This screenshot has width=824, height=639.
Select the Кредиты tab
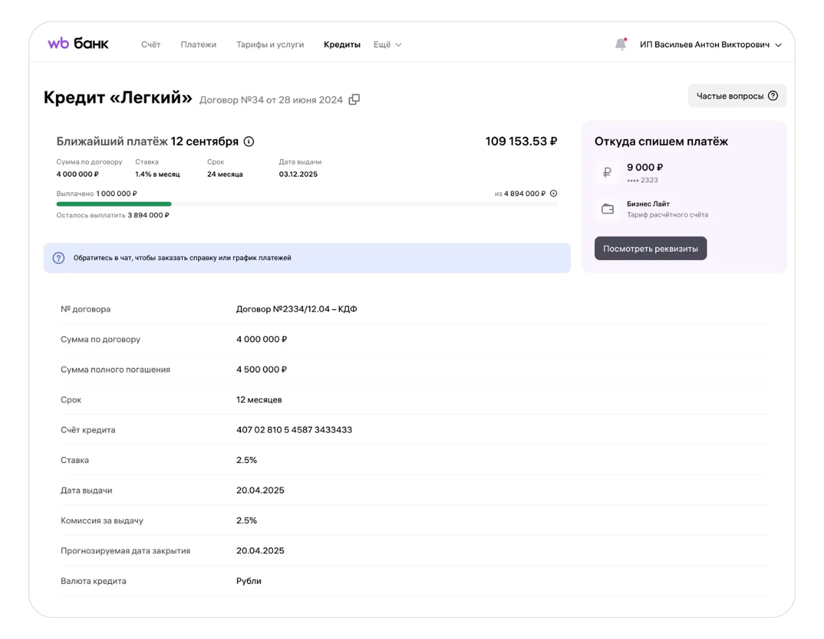[342, 45]
